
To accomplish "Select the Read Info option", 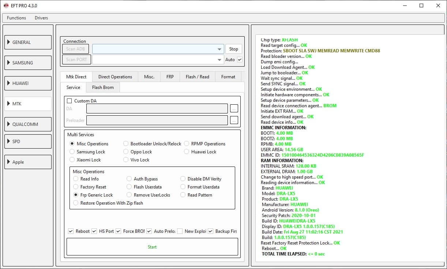I will pyautogui.click(x=76, y=179).
